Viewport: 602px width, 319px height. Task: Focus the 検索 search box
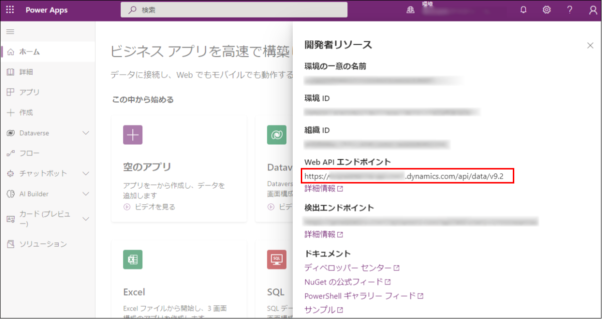(x=234, y=9)
